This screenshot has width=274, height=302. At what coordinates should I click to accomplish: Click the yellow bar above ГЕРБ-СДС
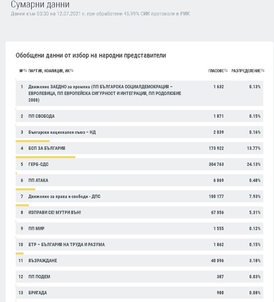45,157
